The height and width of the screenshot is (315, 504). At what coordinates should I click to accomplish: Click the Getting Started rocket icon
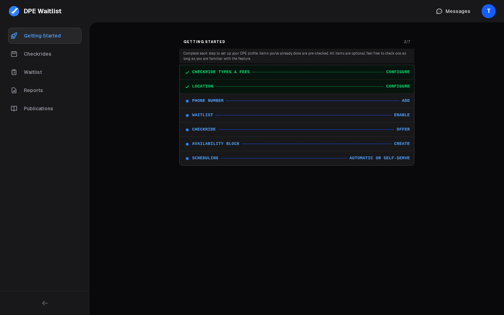point(14,36)
